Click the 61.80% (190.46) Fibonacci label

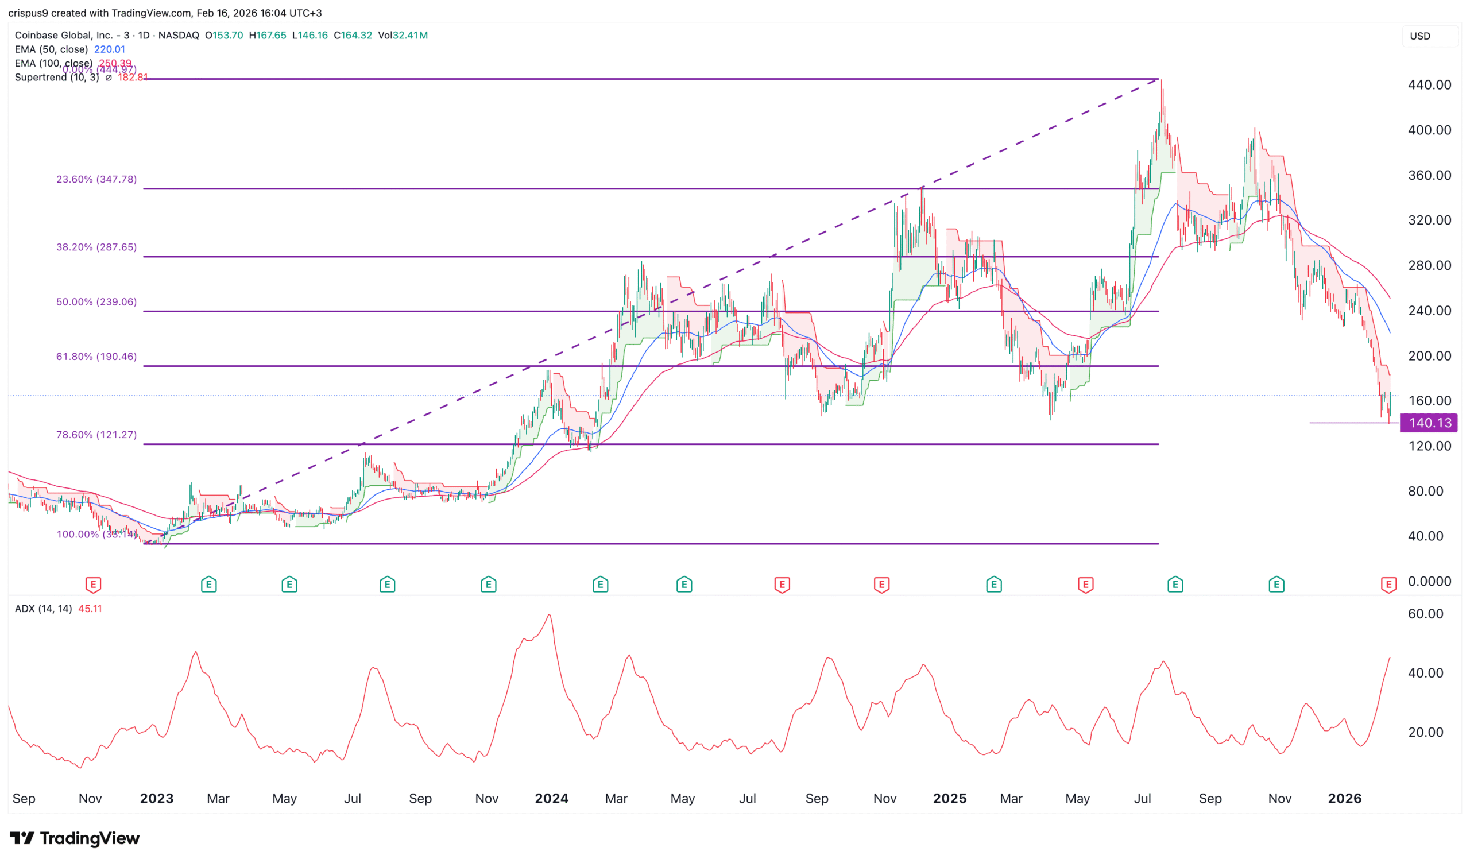(96, 357)
